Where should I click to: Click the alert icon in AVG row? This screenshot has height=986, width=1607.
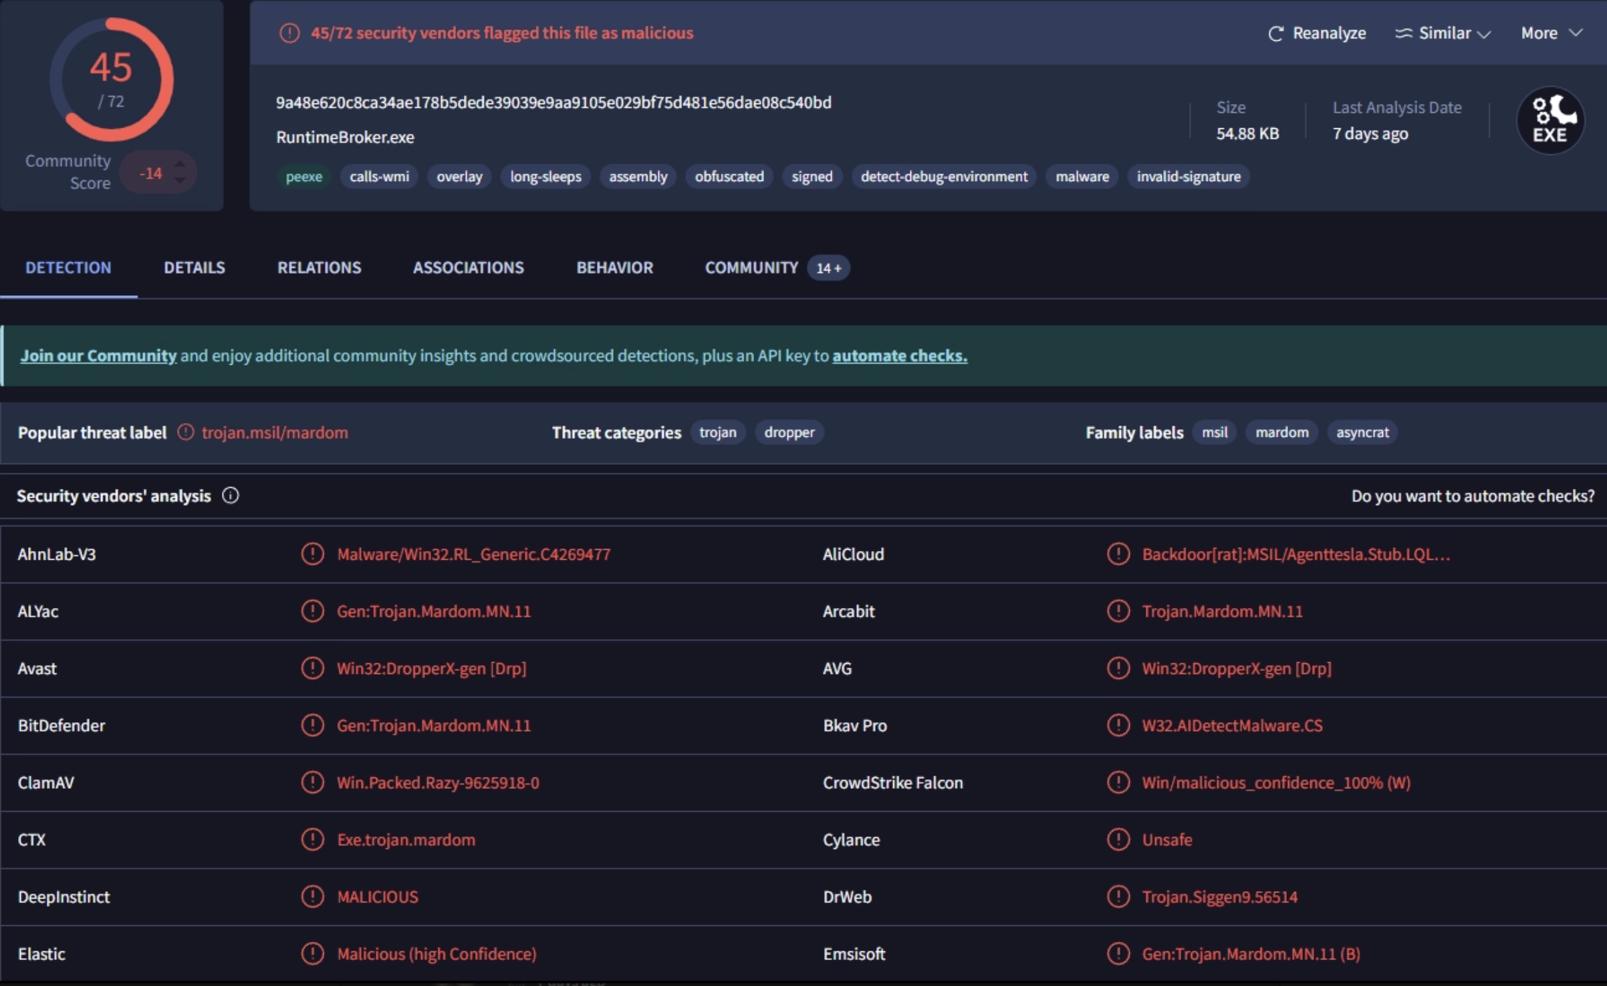point(1118,668)
